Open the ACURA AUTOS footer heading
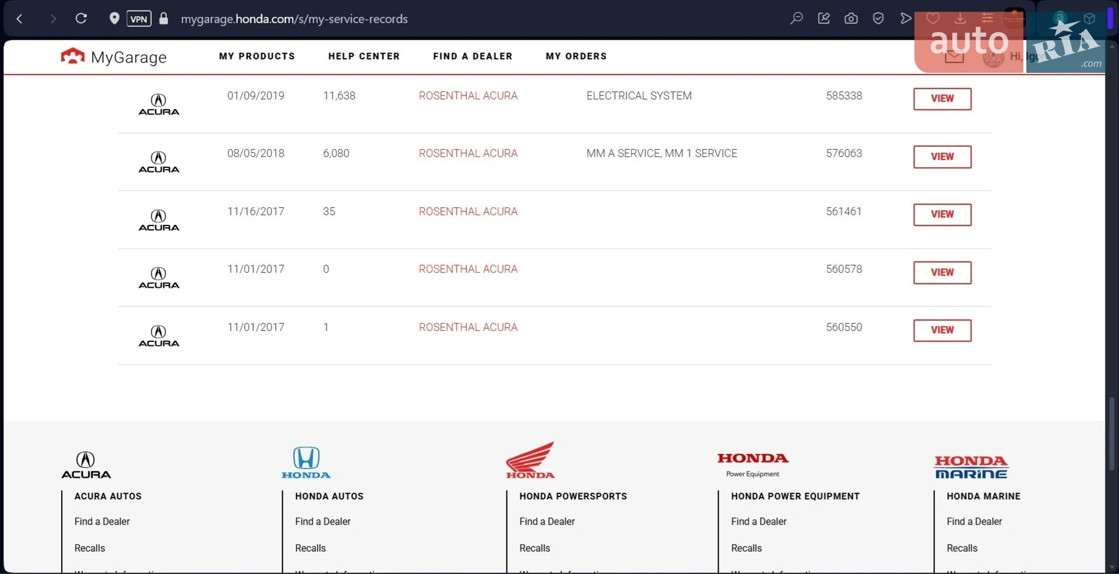Screen dimensions: 1119x574 [108, 496]
